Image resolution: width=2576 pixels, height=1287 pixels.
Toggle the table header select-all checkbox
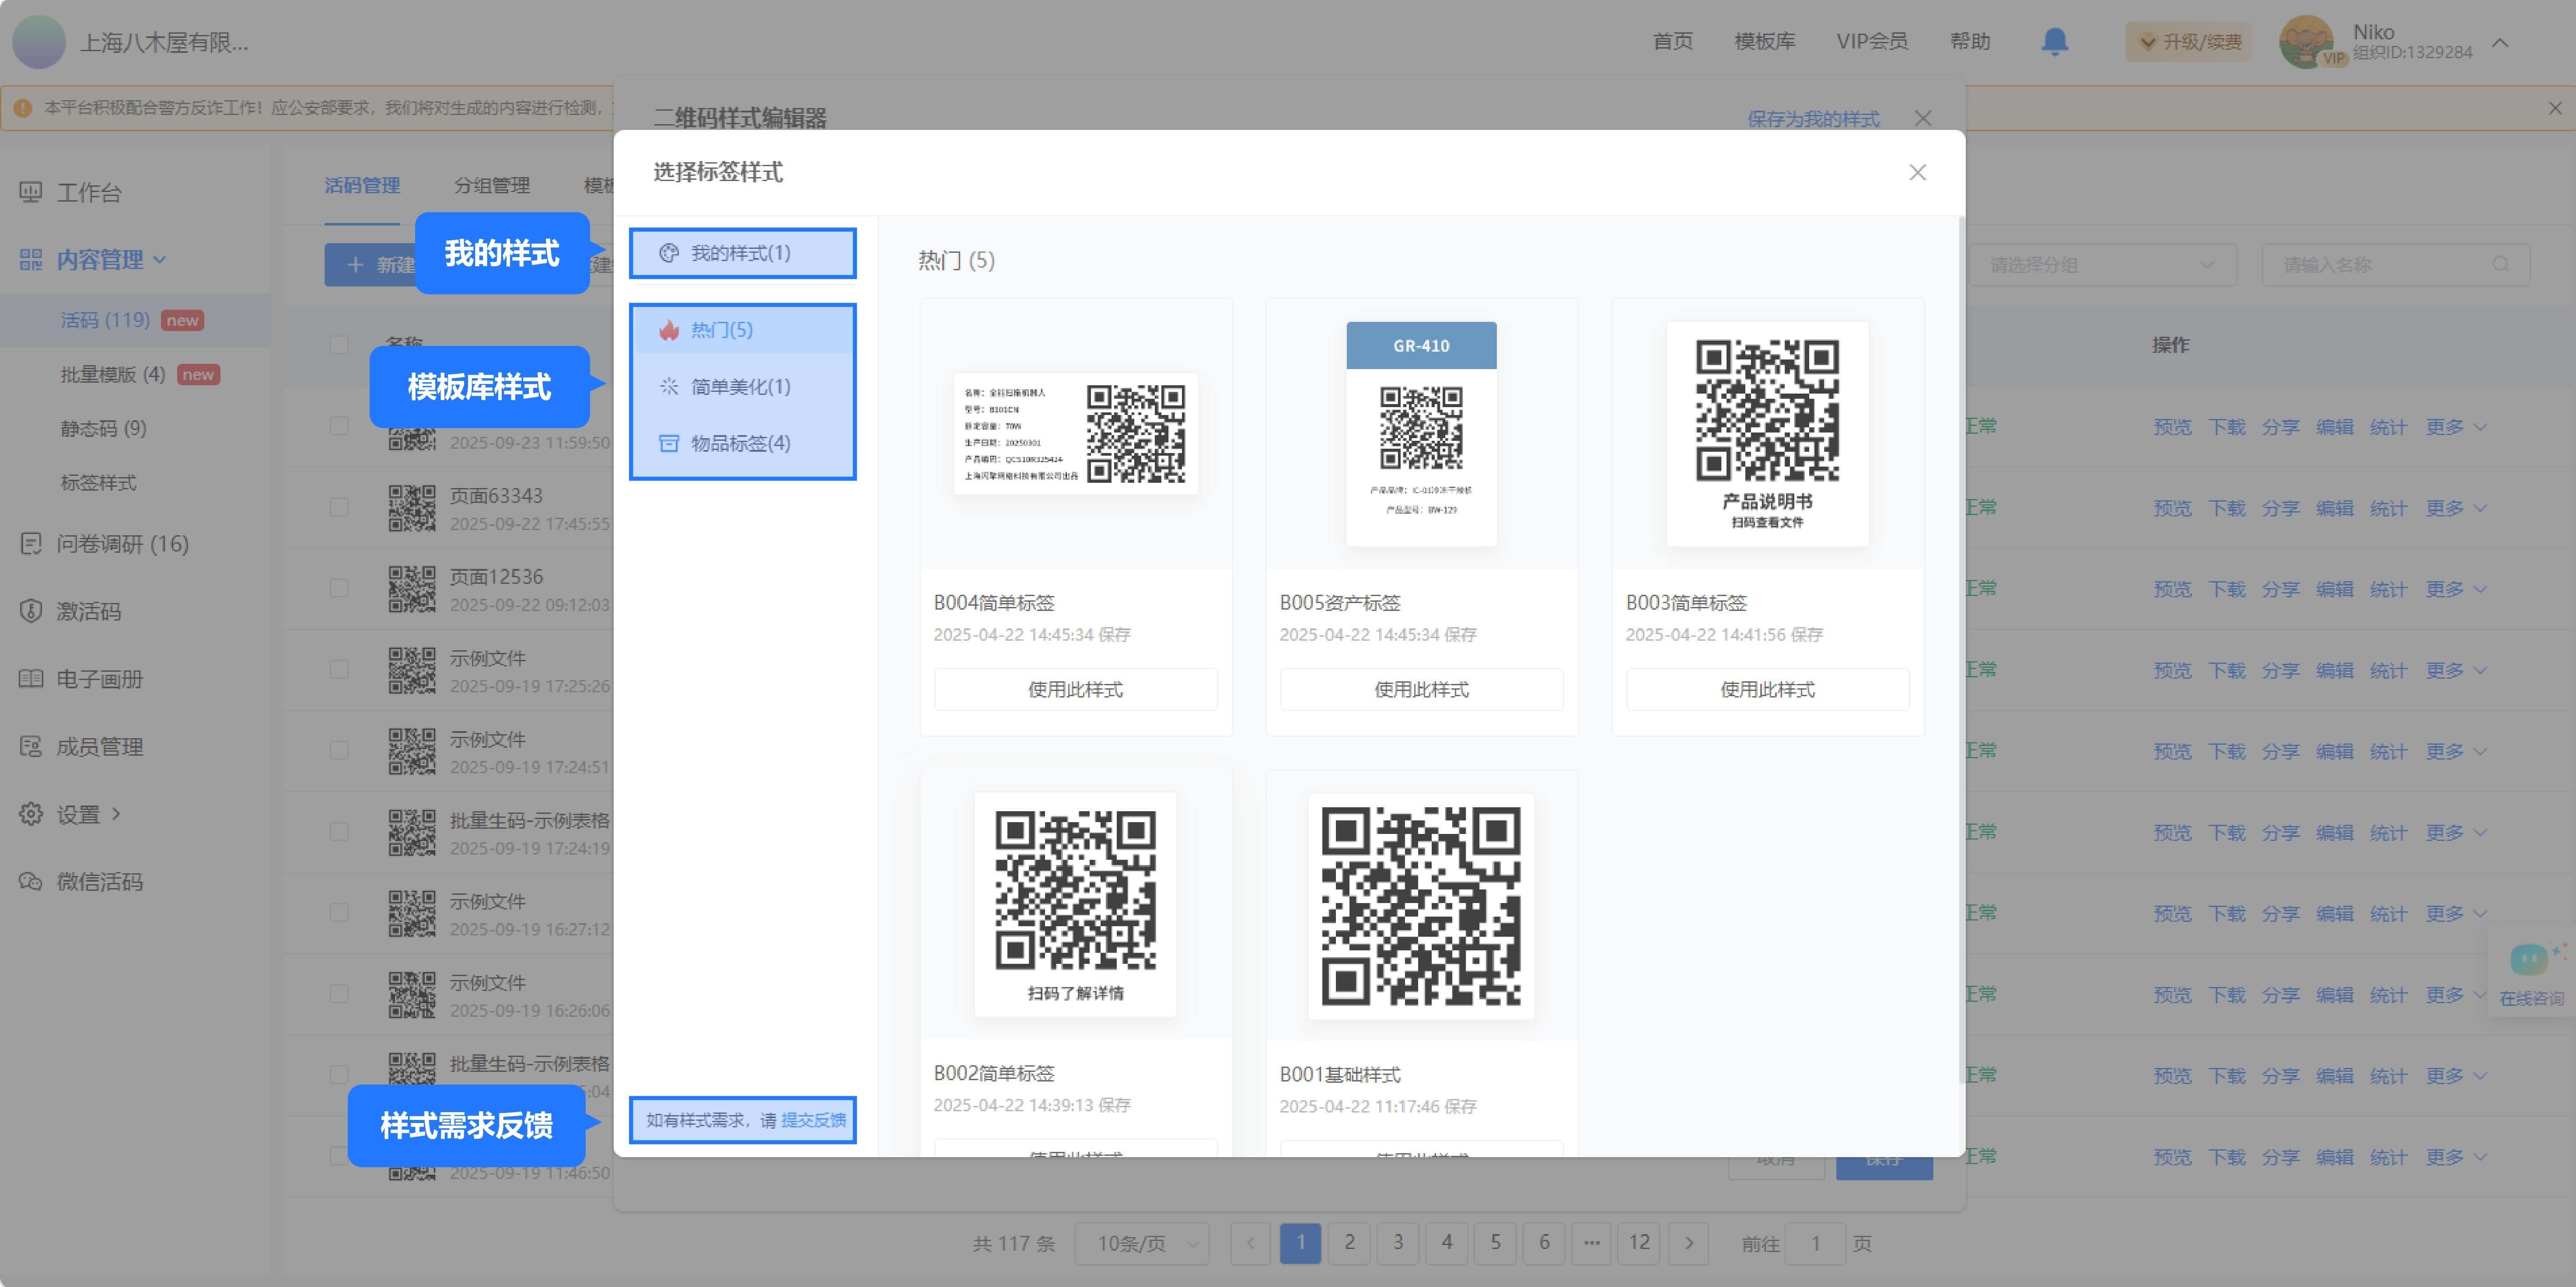point(339,345)
